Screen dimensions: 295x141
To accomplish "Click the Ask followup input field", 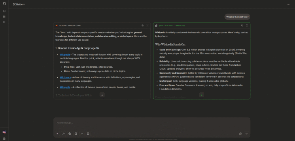I will click(x=152, y=123).
